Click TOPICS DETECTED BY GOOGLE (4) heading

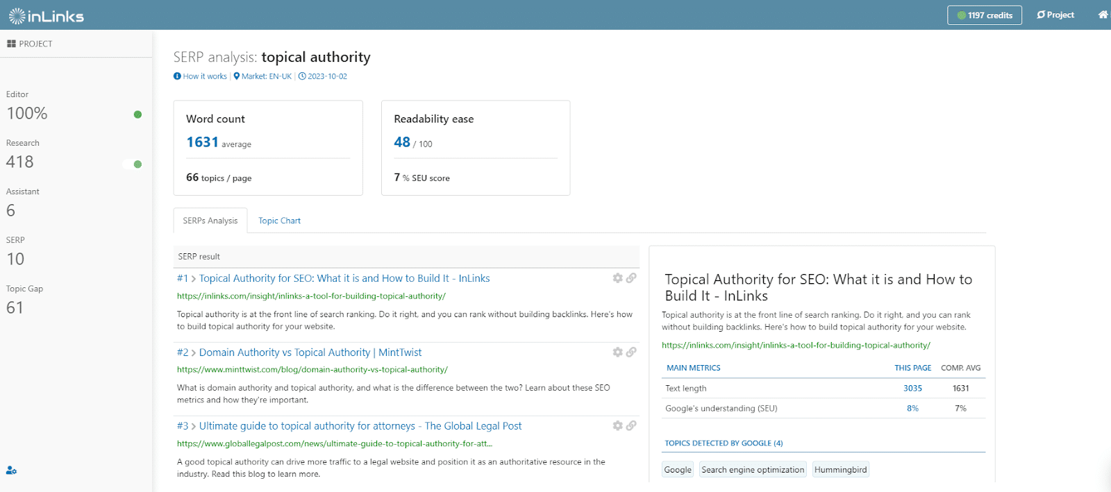tap(724, 443)
